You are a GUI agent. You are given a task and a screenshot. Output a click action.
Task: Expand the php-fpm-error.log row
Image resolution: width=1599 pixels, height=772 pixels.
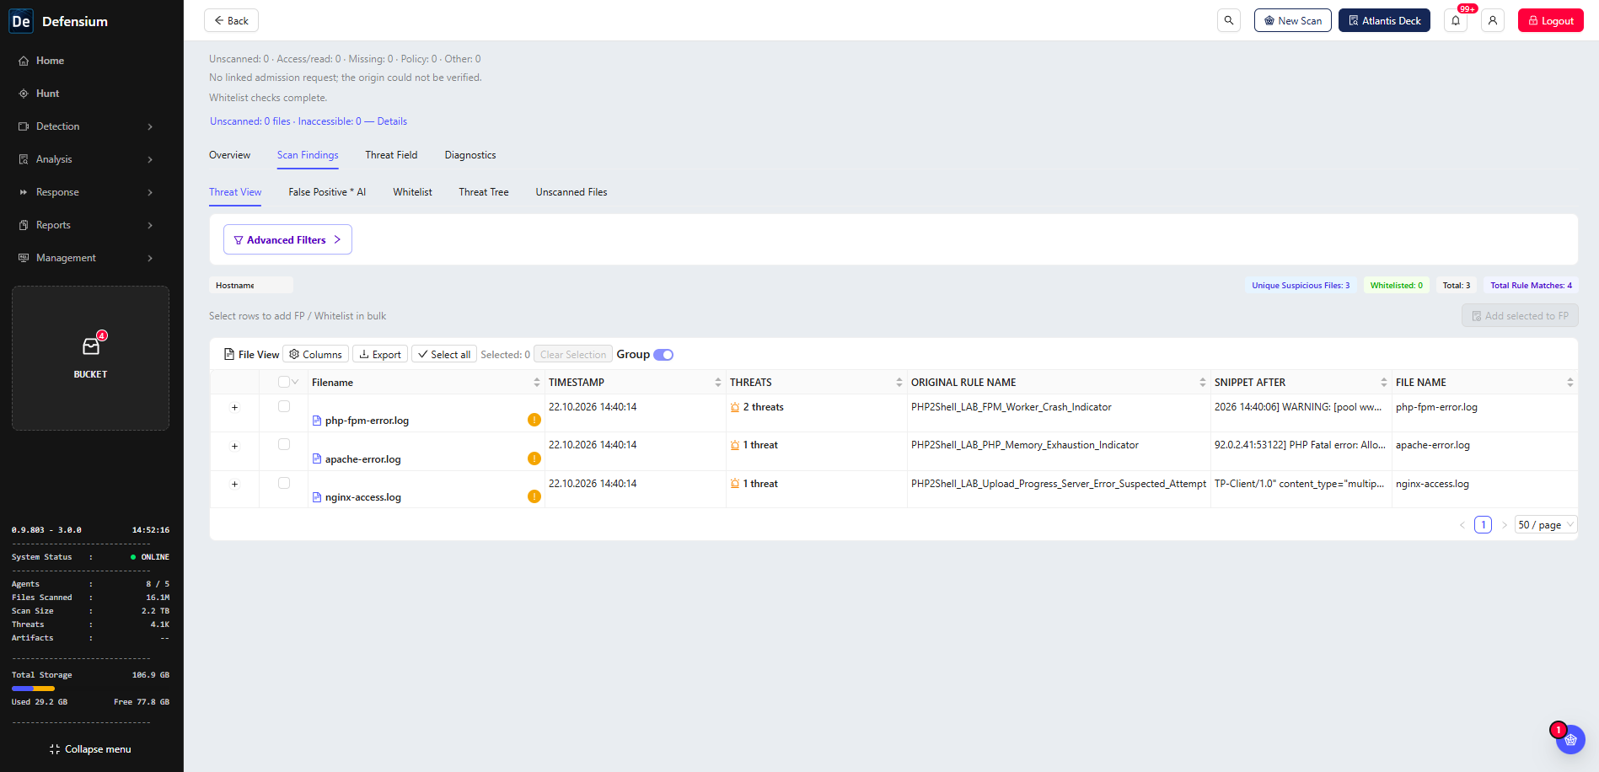[234, 408]
